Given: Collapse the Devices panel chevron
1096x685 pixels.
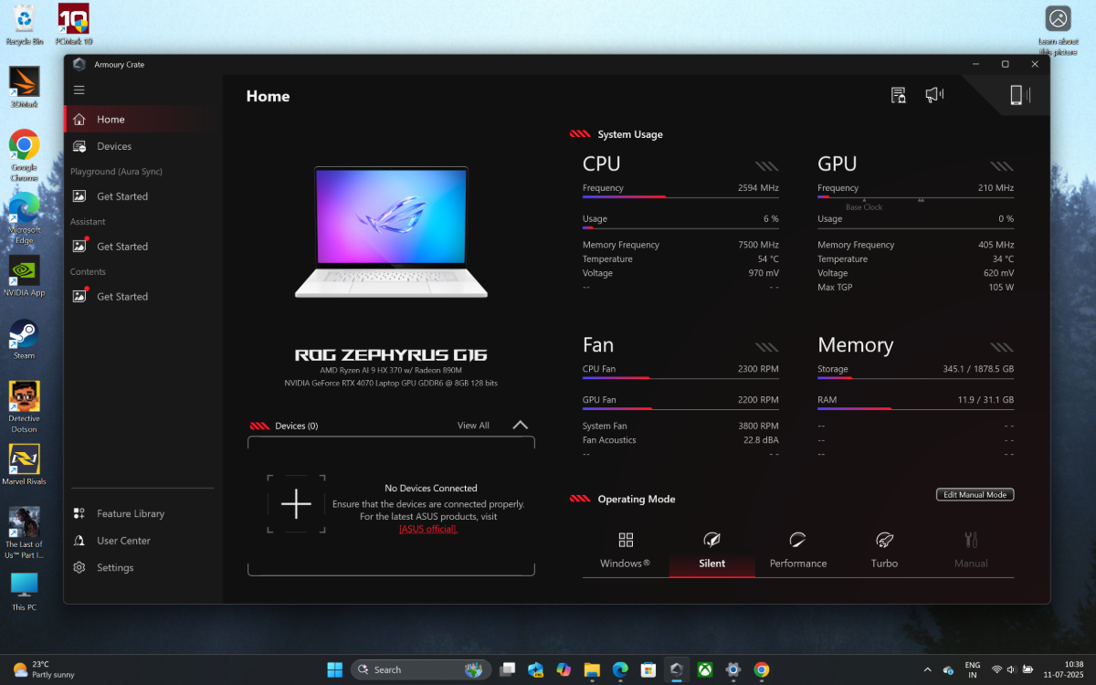Looking at the screenshot, I should pyautogui.click(x=520, y=424).
